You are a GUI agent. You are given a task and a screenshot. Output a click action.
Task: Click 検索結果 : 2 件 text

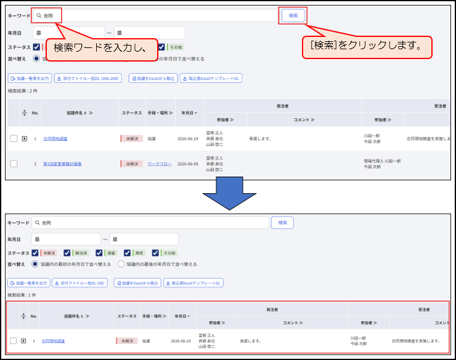23,91
